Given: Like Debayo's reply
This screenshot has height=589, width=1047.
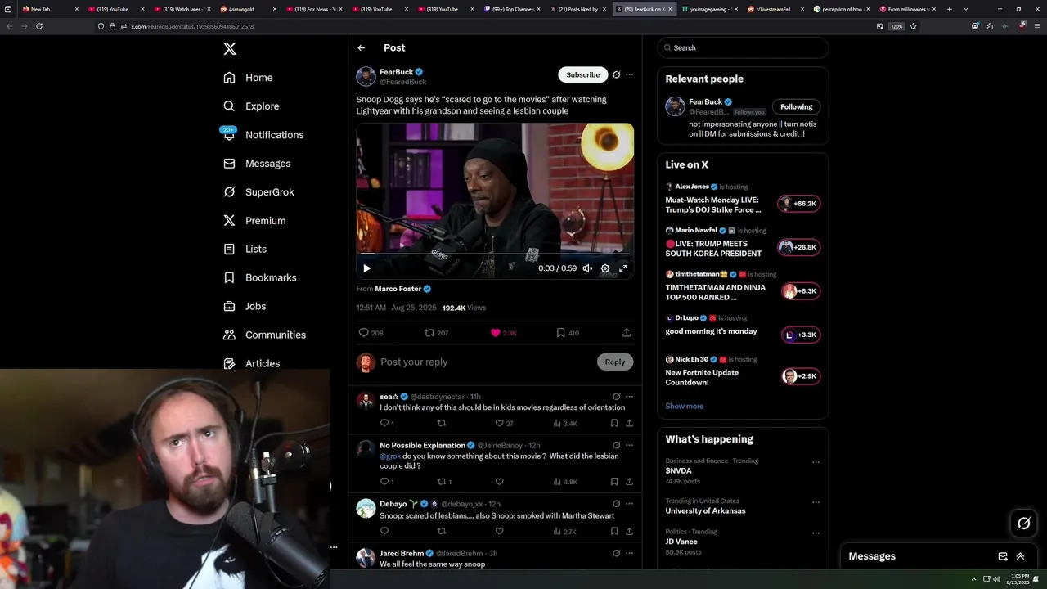Looking at the screenshot, I should tap(499, 532).
